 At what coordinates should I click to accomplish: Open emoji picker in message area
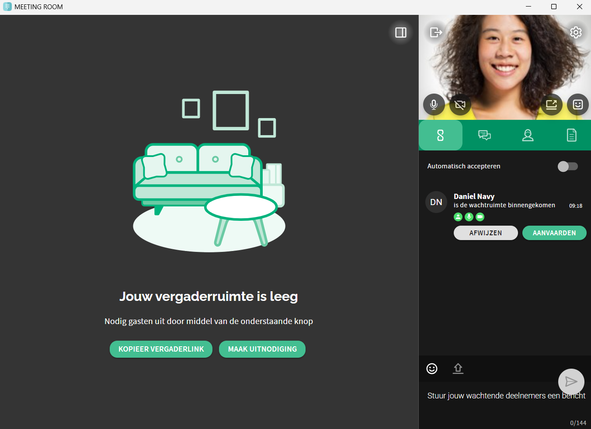[432, 369]
